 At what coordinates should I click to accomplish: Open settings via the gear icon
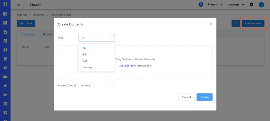(x=251, y=4)
